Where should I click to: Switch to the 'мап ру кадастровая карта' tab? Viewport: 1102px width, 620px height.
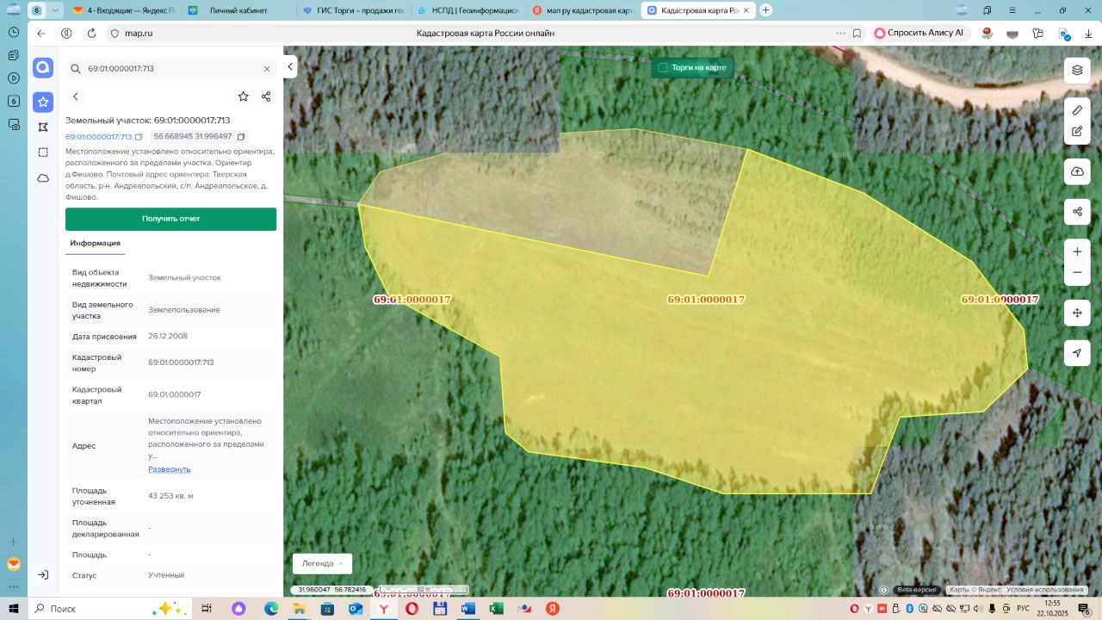pos(582,10)
